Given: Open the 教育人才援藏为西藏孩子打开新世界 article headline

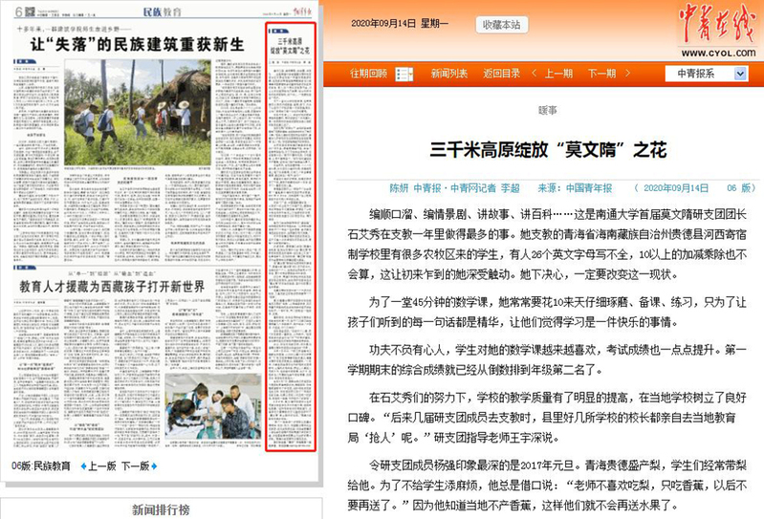Looking at the screenshot, I should (112, 287).
